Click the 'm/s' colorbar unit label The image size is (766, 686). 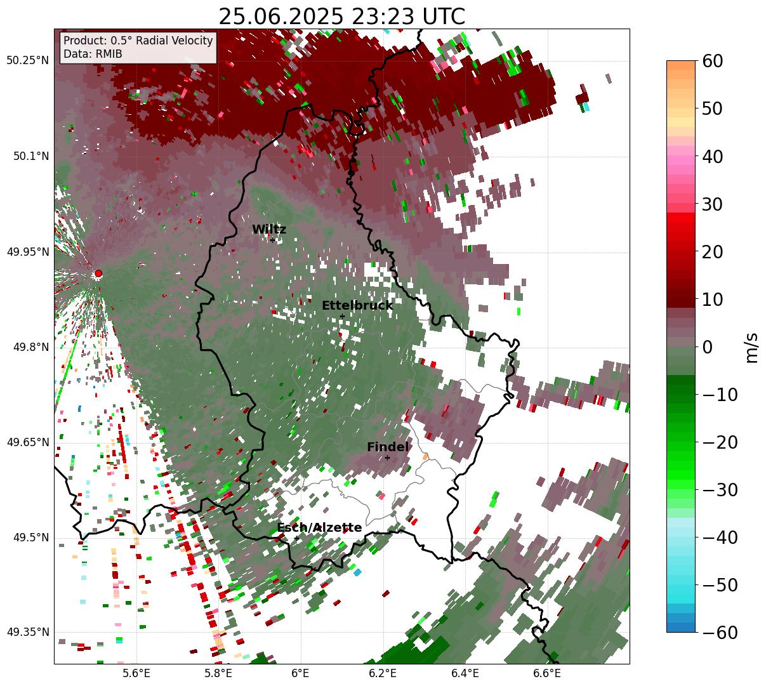(x=752, y=346)
